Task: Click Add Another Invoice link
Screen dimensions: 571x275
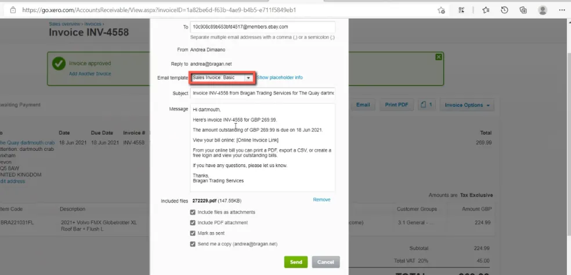Action: pos(90,74)
